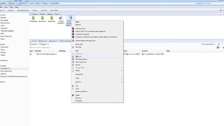Click View File in the context menu
The image size is (224, 126).
(78, 47)
